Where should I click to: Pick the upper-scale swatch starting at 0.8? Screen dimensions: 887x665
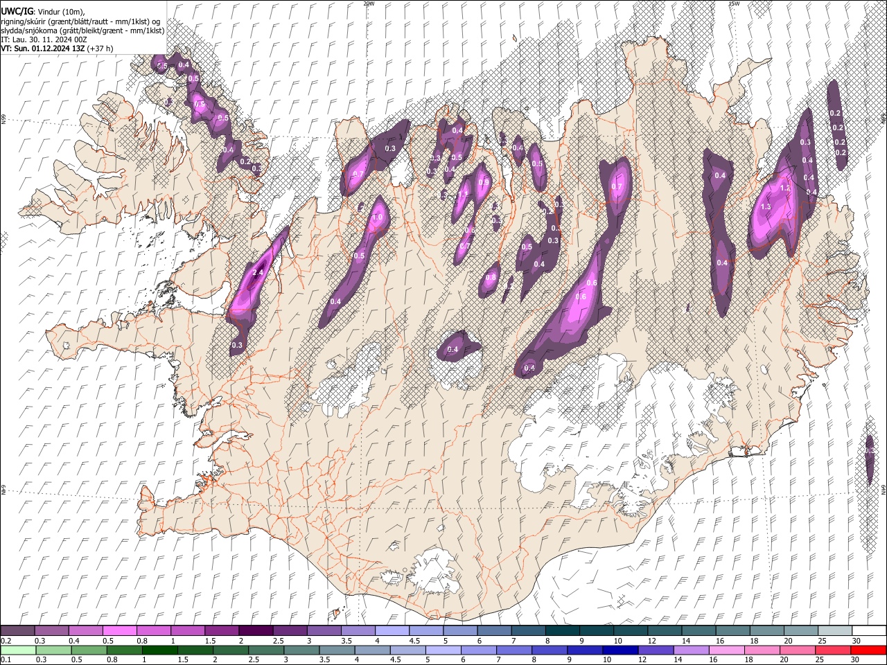pyautogui.click(x=153, y=631)
